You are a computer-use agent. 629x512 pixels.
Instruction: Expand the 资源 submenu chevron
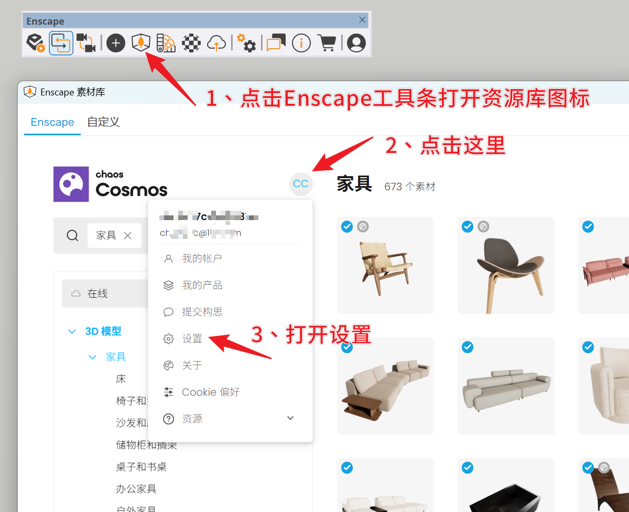pos(290,418)
